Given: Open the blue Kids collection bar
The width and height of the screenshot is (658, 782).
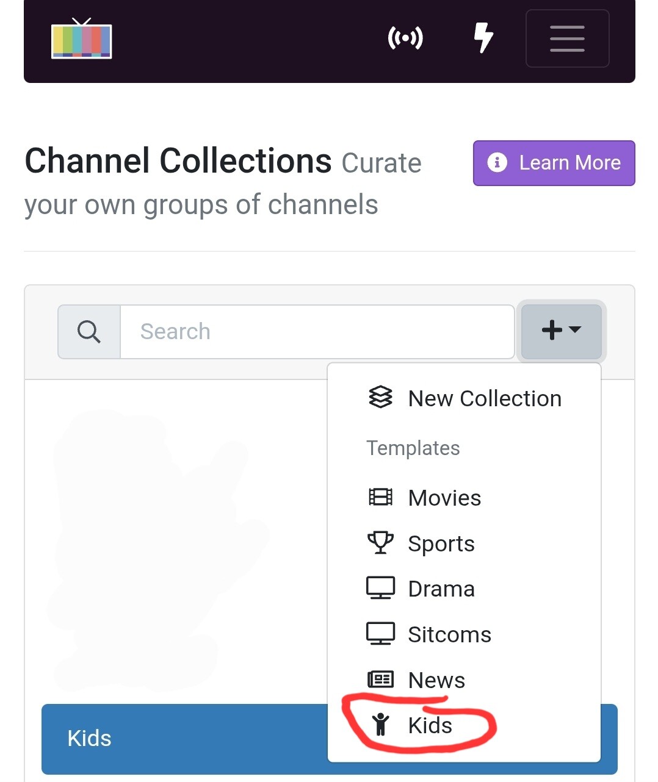Looking at the screenshot, I should [183, 739].
